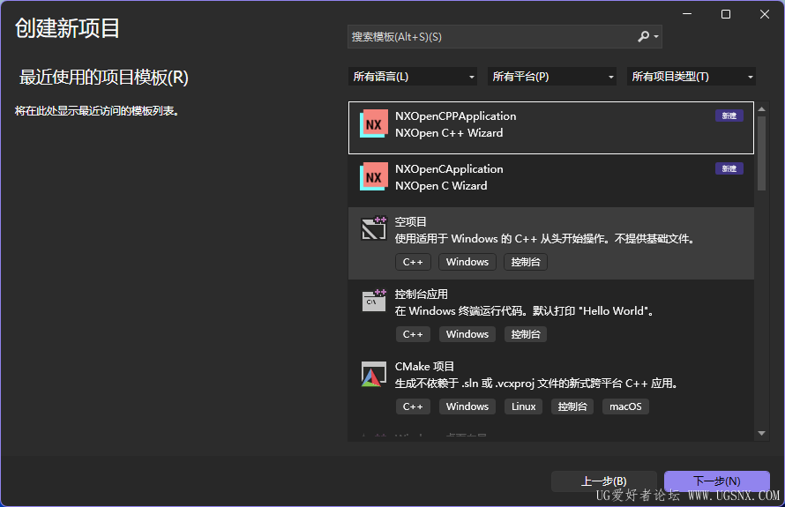The image size is (785, 507).
Task: Click Windows tag under 控制台应用
Action: [x=467, y=334]
